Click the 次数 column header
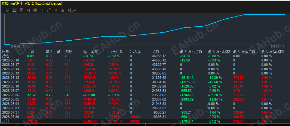Image resolution: width=290 pixels, height=126 pixels. [x=68, y=52]
